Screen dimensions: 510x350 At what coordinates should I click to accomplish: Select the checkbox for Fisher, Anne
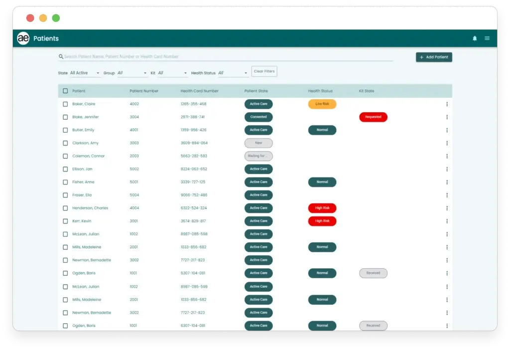coord(65,182)
